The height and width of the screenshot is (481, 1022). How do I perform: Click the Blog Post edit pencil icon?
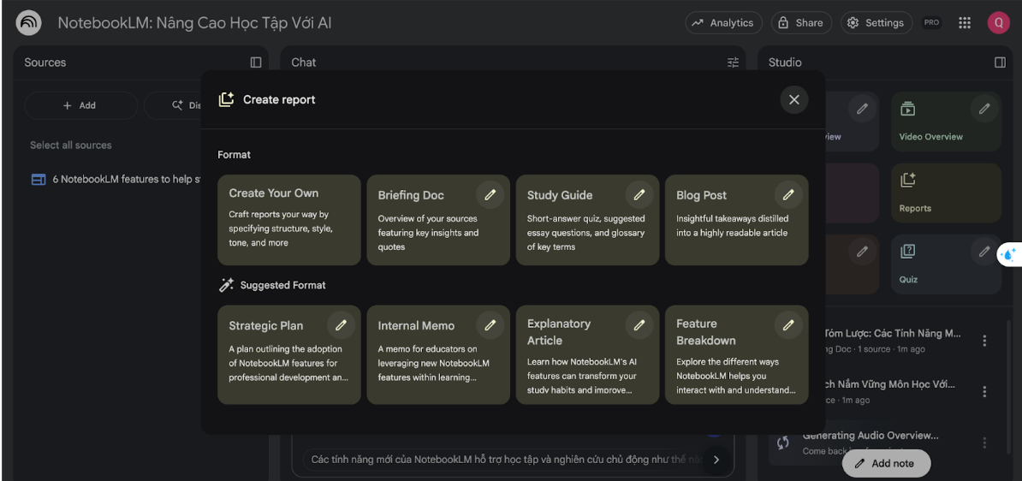pyautogui.click(x=788, y=195)
